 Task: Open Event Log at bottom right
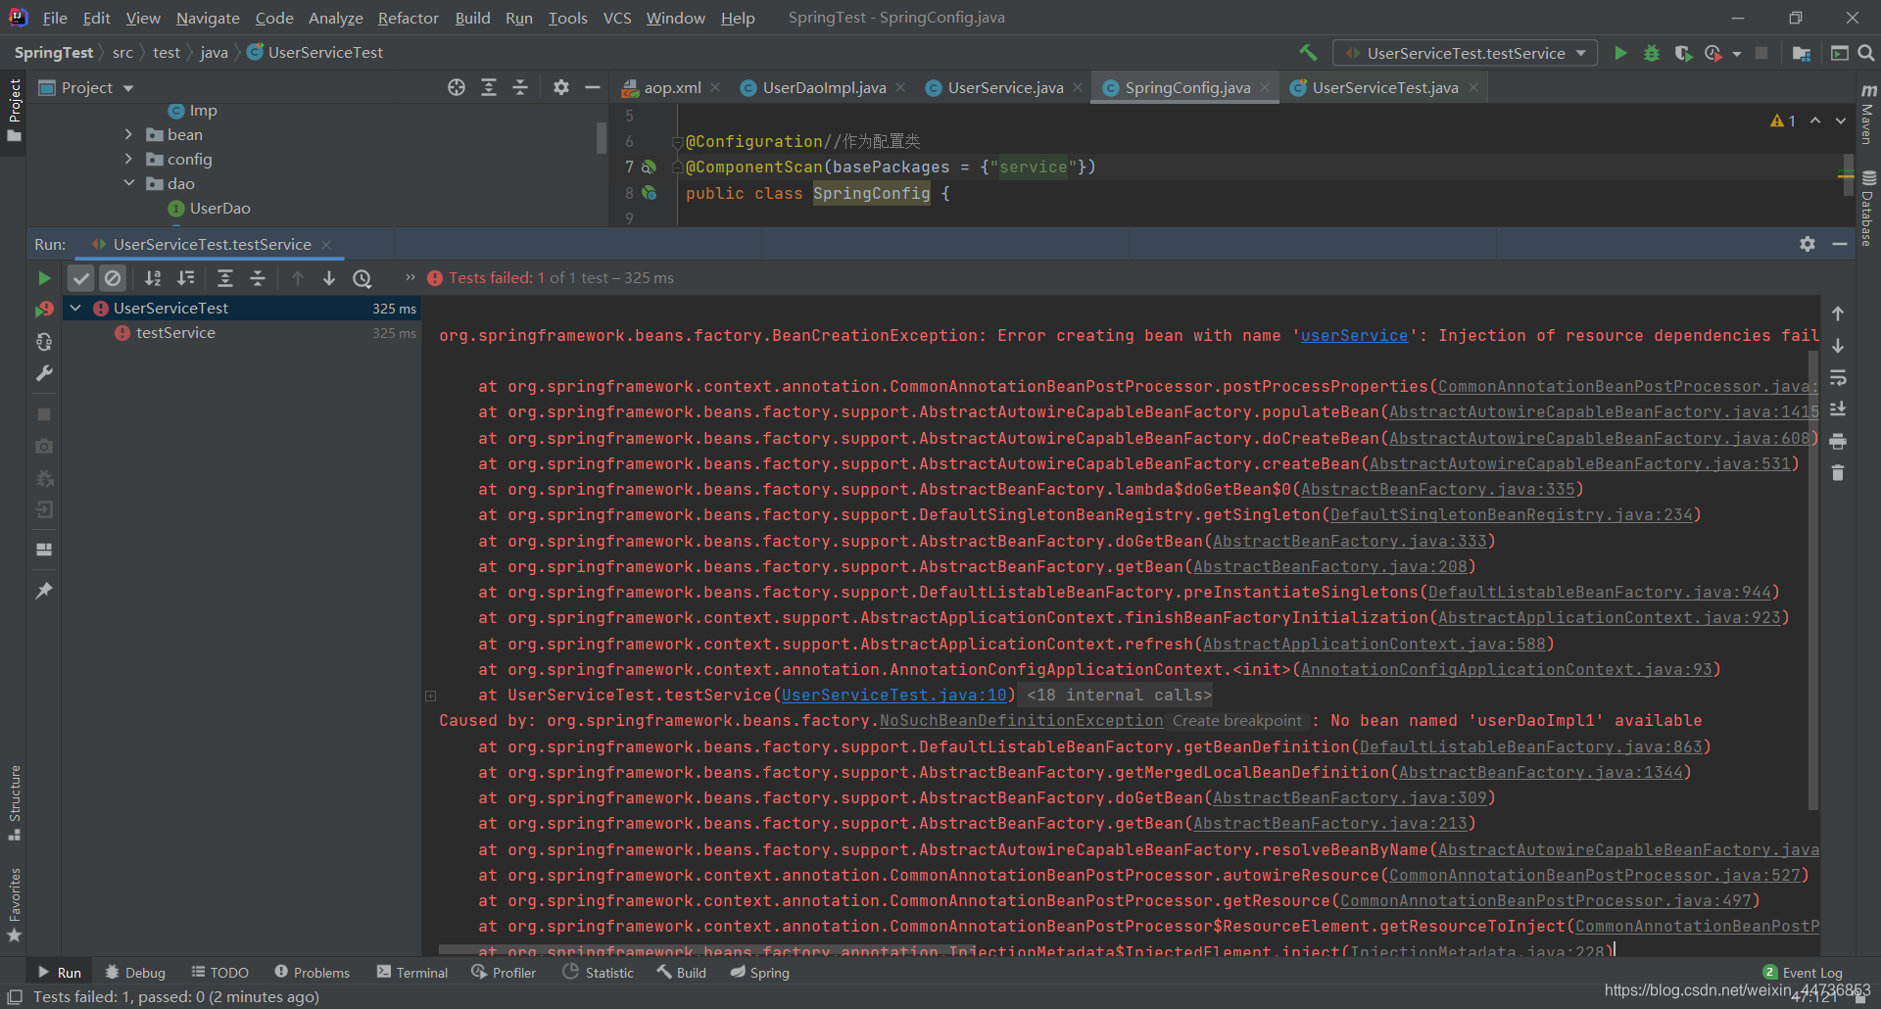pyautogui.click(x=1803, y=972)
